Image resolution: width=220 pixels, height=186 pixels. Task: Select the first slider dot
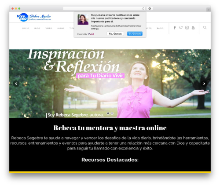pos(108,113)
